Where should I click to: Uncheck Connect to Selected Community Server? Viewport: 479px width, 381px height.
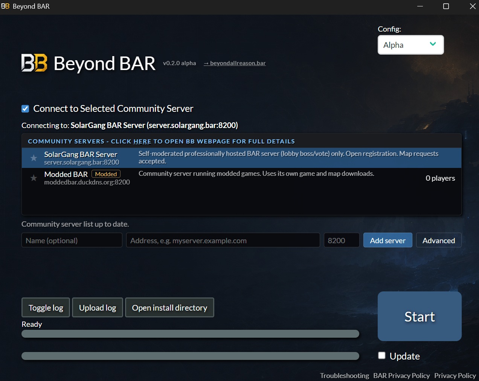(x=25, y=109)
